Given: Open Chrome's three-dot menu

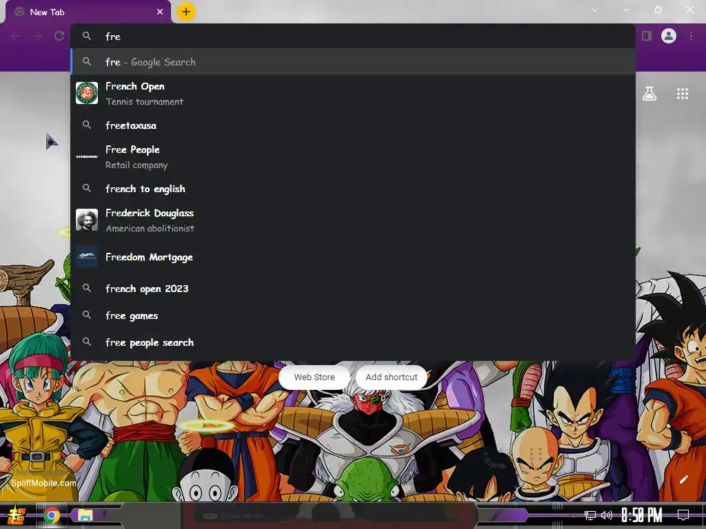Looking at the screenshot, I should coord(691,36).
